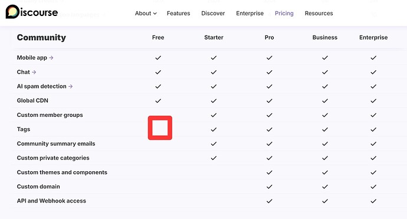407x219 pixels.
Task: Select the Pricing nav link
Action: [284, 13]
